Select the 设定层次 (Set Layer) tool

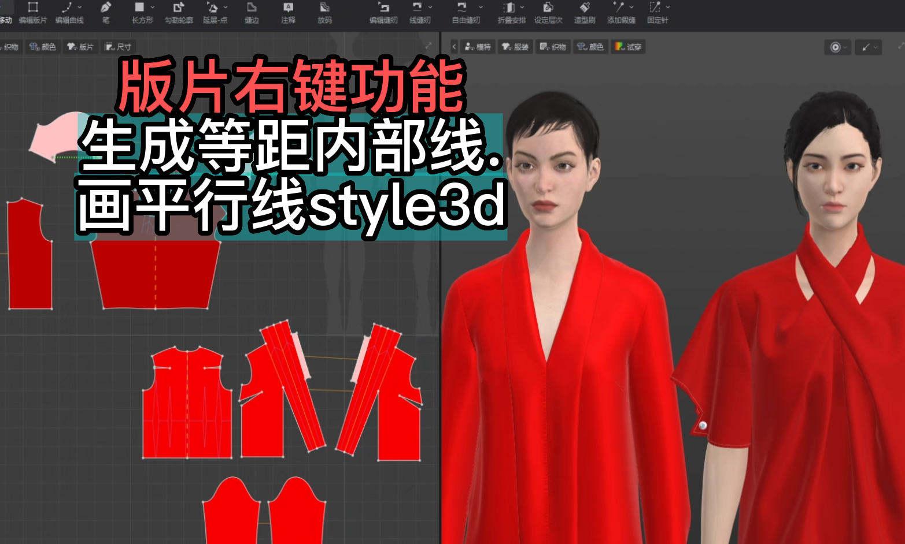point(548,13)
